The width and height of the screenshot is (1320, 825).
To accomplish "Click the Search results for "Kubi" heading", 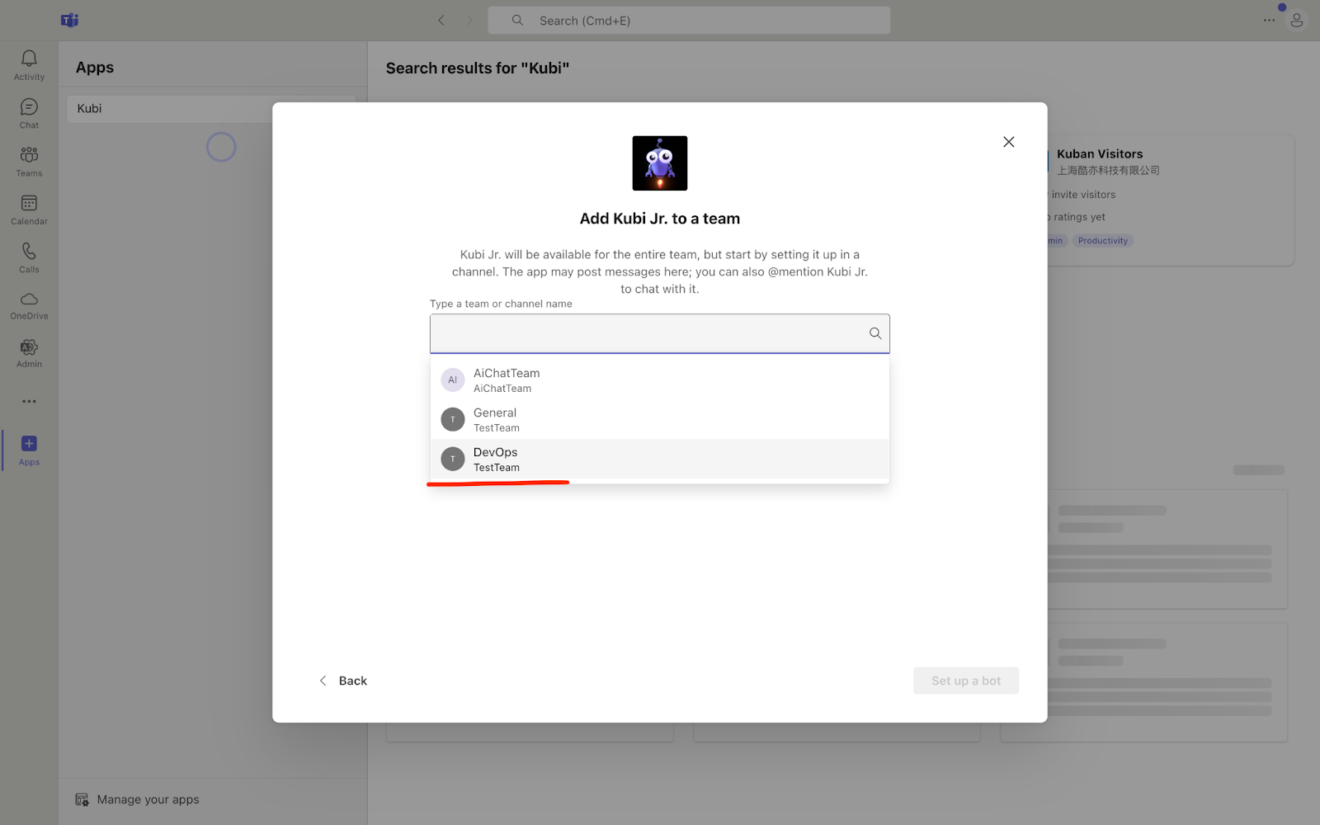I will pos(478,68).
